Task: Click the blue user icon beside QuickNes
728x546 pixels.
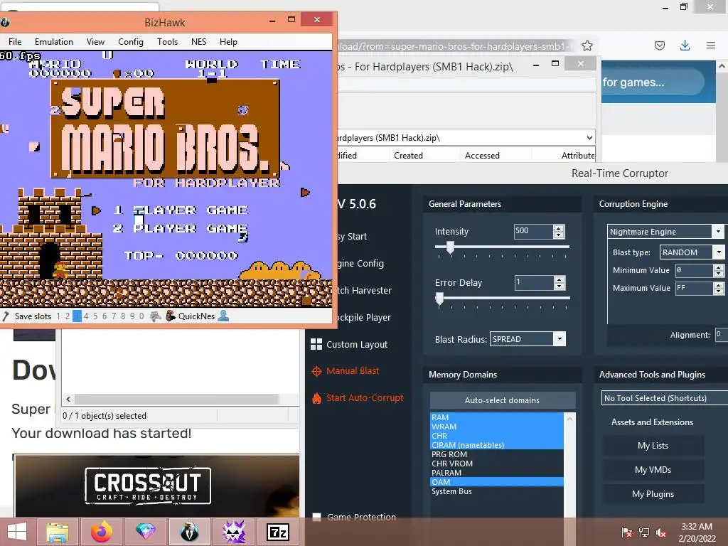Action: click(x=223, y=316)
